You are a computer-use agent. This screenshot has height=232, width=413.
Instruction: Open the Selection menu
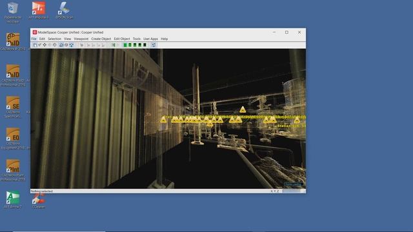point(54,39)
